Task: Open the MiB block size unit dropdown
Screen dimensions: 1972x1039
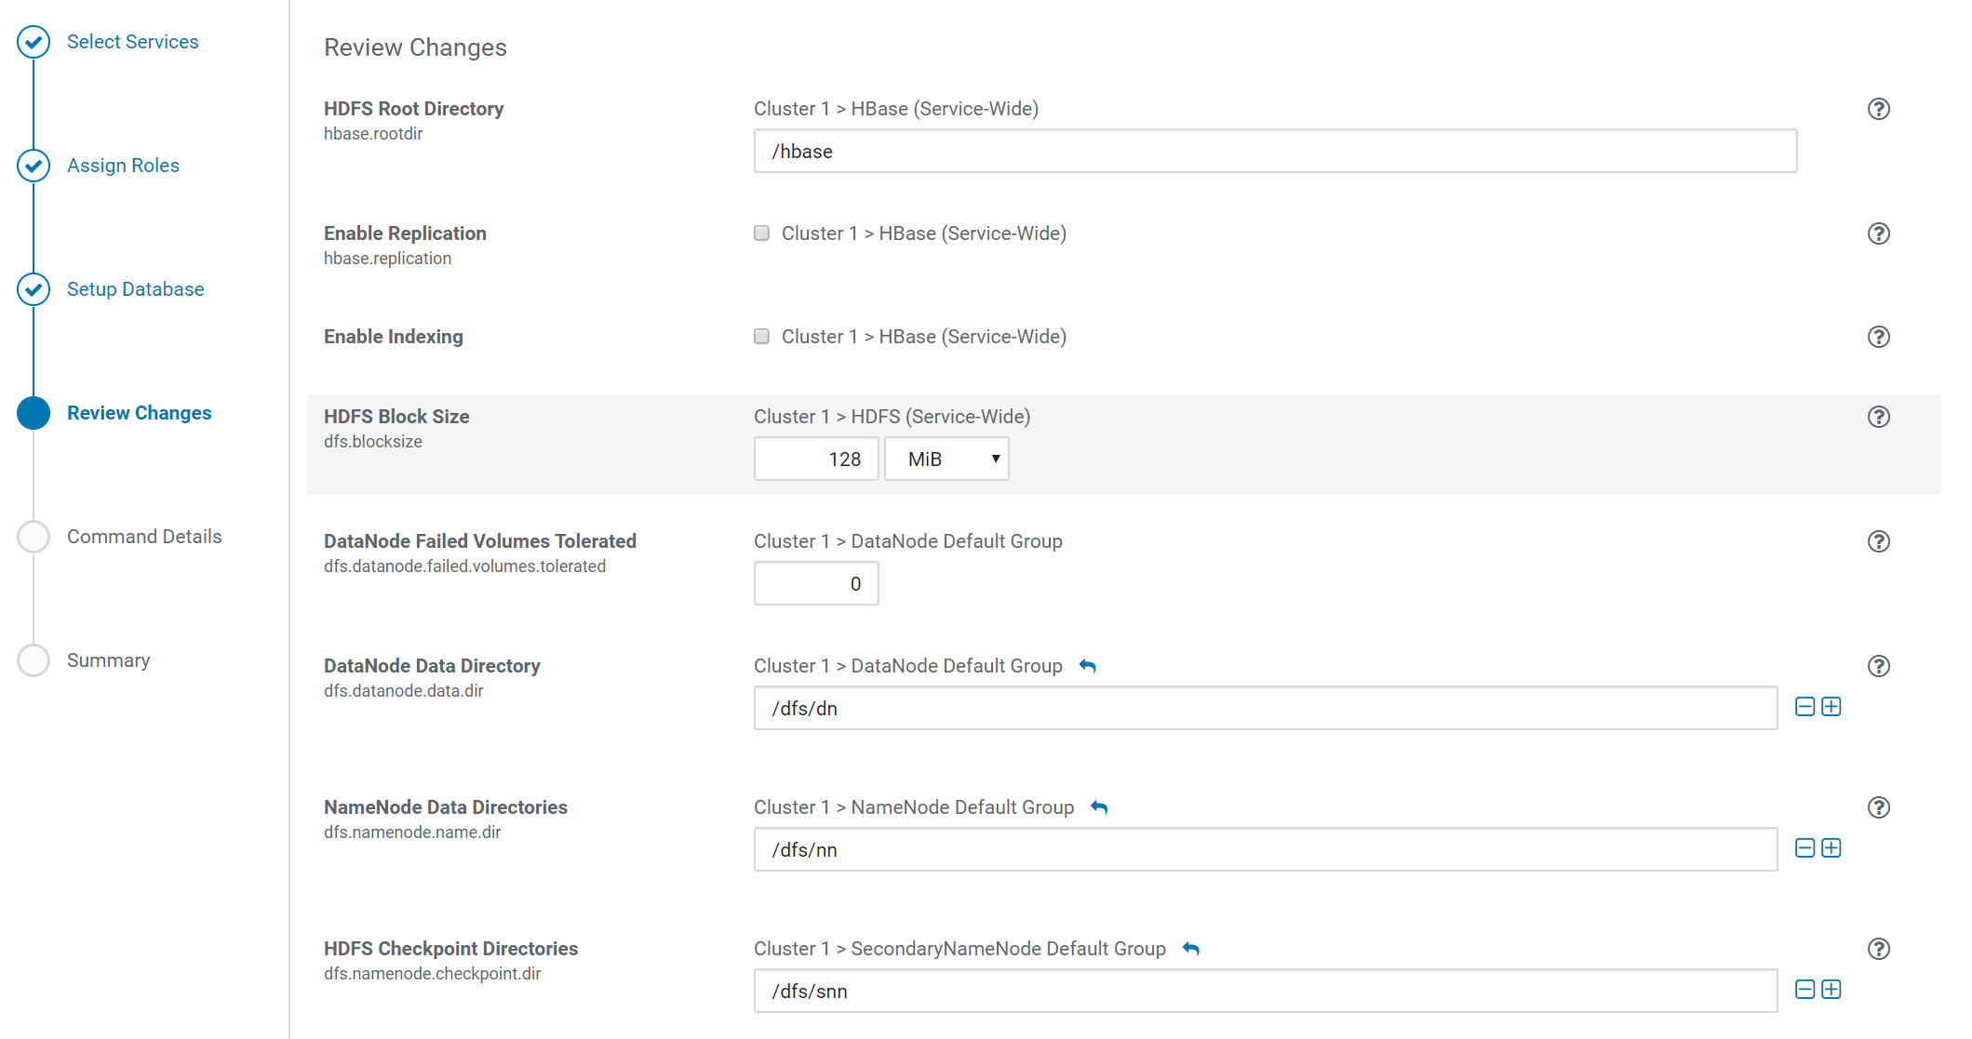Action: point(946,460)
